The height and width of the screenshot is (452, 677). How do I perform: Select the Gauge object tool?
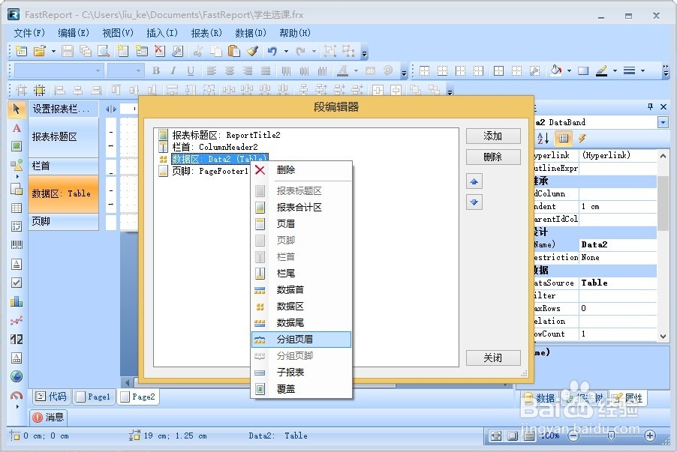[x=17, y=395]
